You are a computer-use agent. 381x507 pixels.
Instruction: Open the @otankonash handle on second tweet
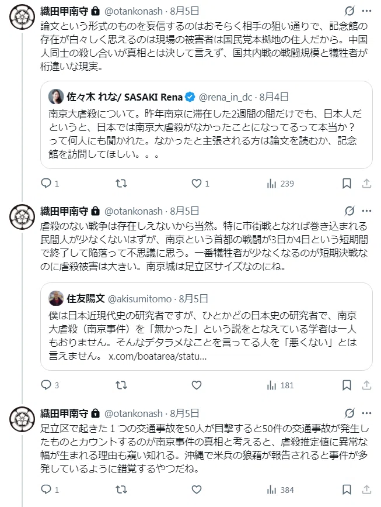[x=133, y=211]
